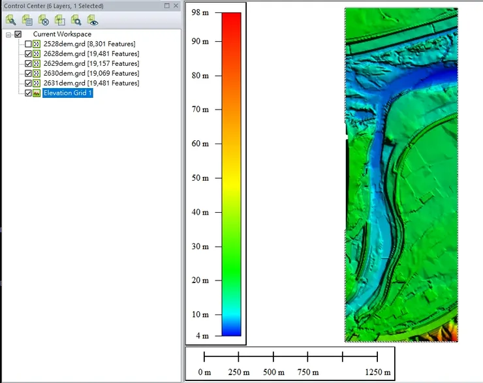
Task: Click the elevation color ramp legend bar
Action: (x=231, y=174)
